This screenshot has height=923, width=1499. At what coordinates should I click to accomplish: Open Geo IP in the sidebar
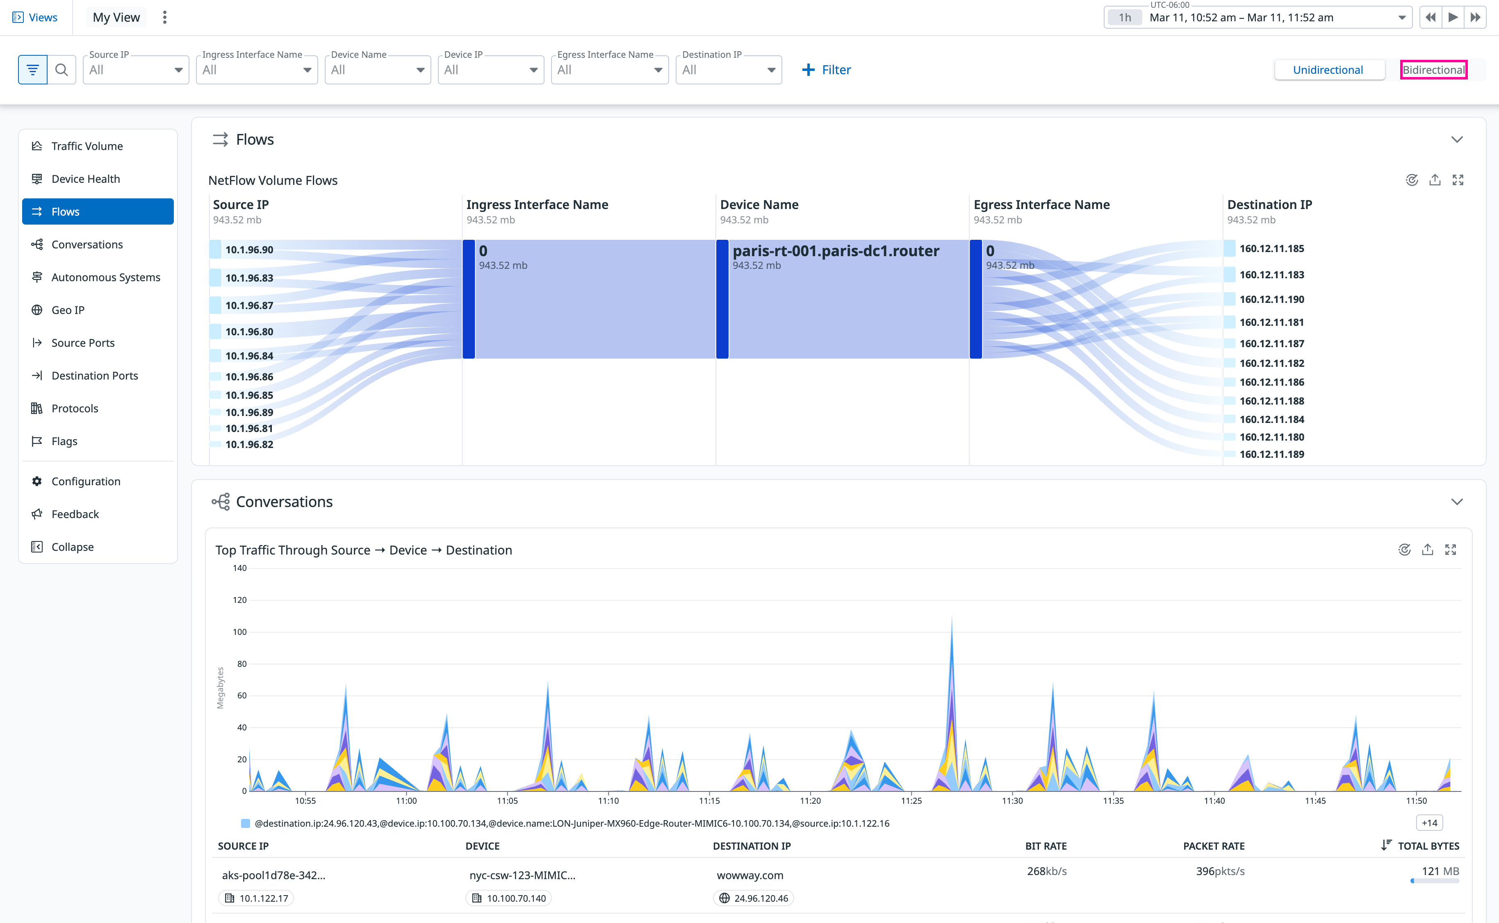pyautogui.click(x=68, y=310)
